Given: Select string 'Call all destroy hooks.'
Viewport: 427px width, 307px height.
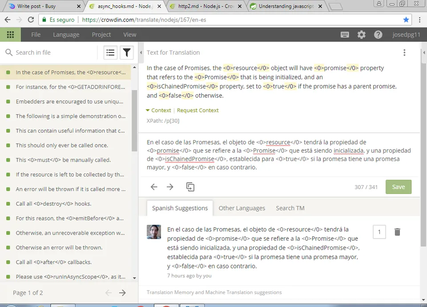Looking at the screenshot, I should coord(65,204).
